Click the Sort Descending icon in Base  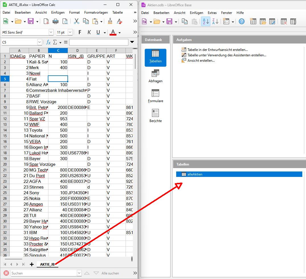pos(215,21)
